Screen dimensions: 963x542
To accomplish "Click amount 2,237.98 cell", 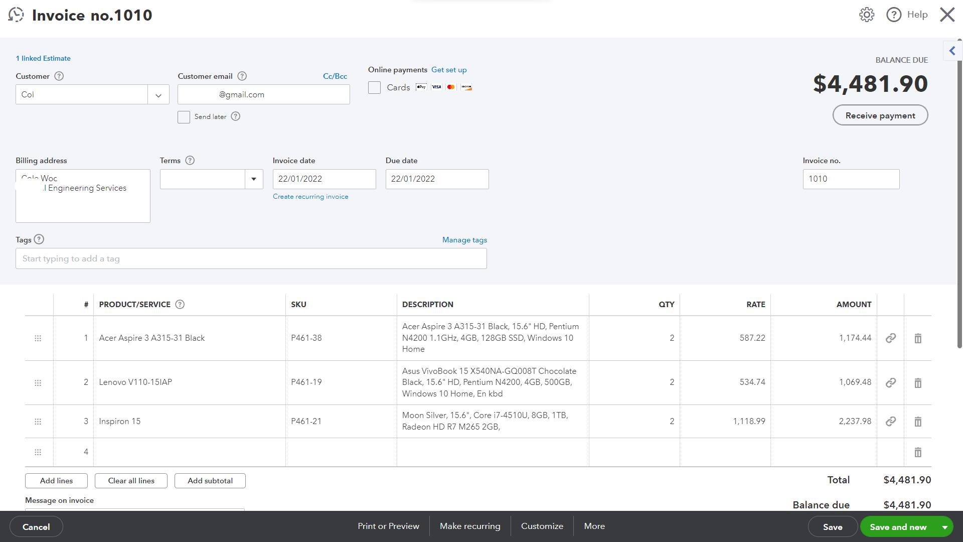I will pyautogui.click(x=824, y=422).
